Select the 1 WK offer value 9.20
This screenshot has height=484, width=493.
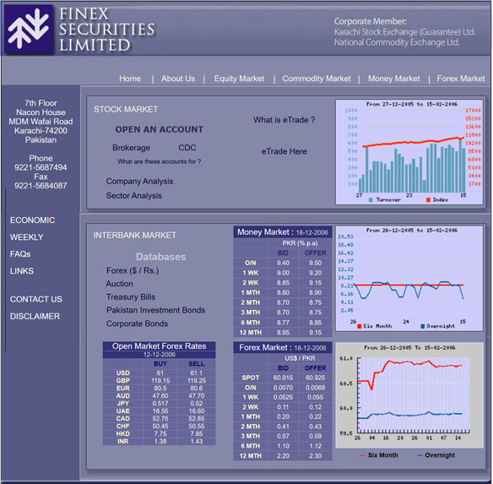click(315, 273)
